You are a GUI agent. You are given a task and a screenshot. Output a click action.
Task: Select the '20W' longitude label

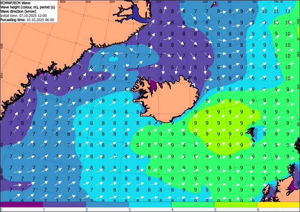pos(158,2)
